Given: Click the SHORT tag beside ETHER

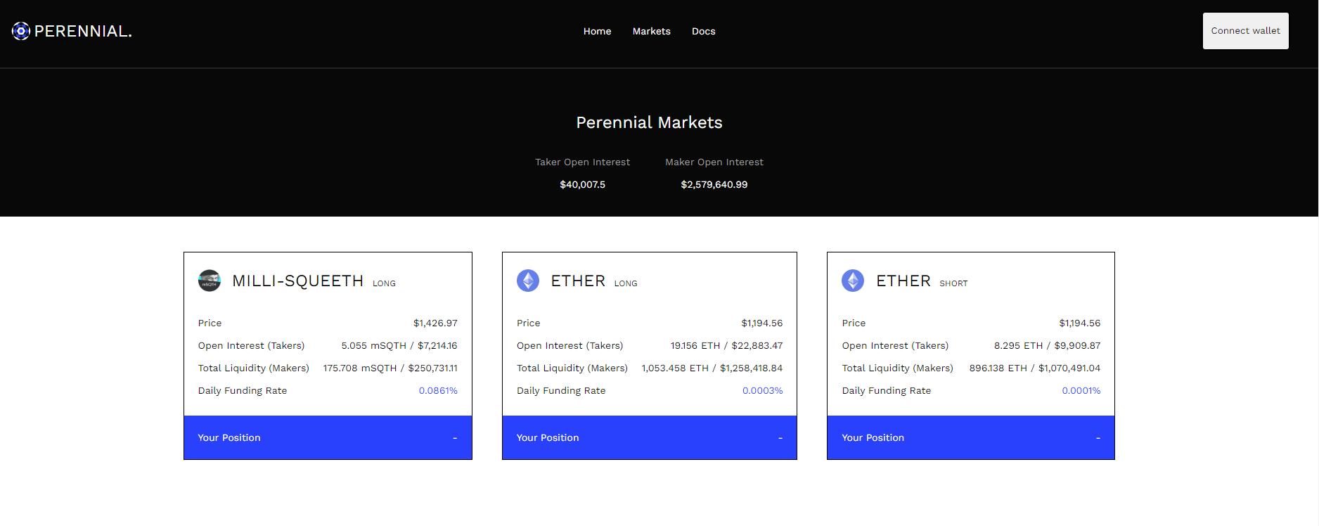Looking at the screenshot, I should pyautogui.click(x=953, y=283).
